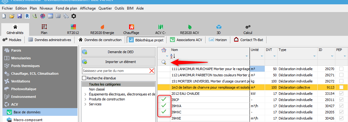Open the Associations ACV sub-tab
The width and height of the screenshot is (348, 122).
[x=186, y=40]
